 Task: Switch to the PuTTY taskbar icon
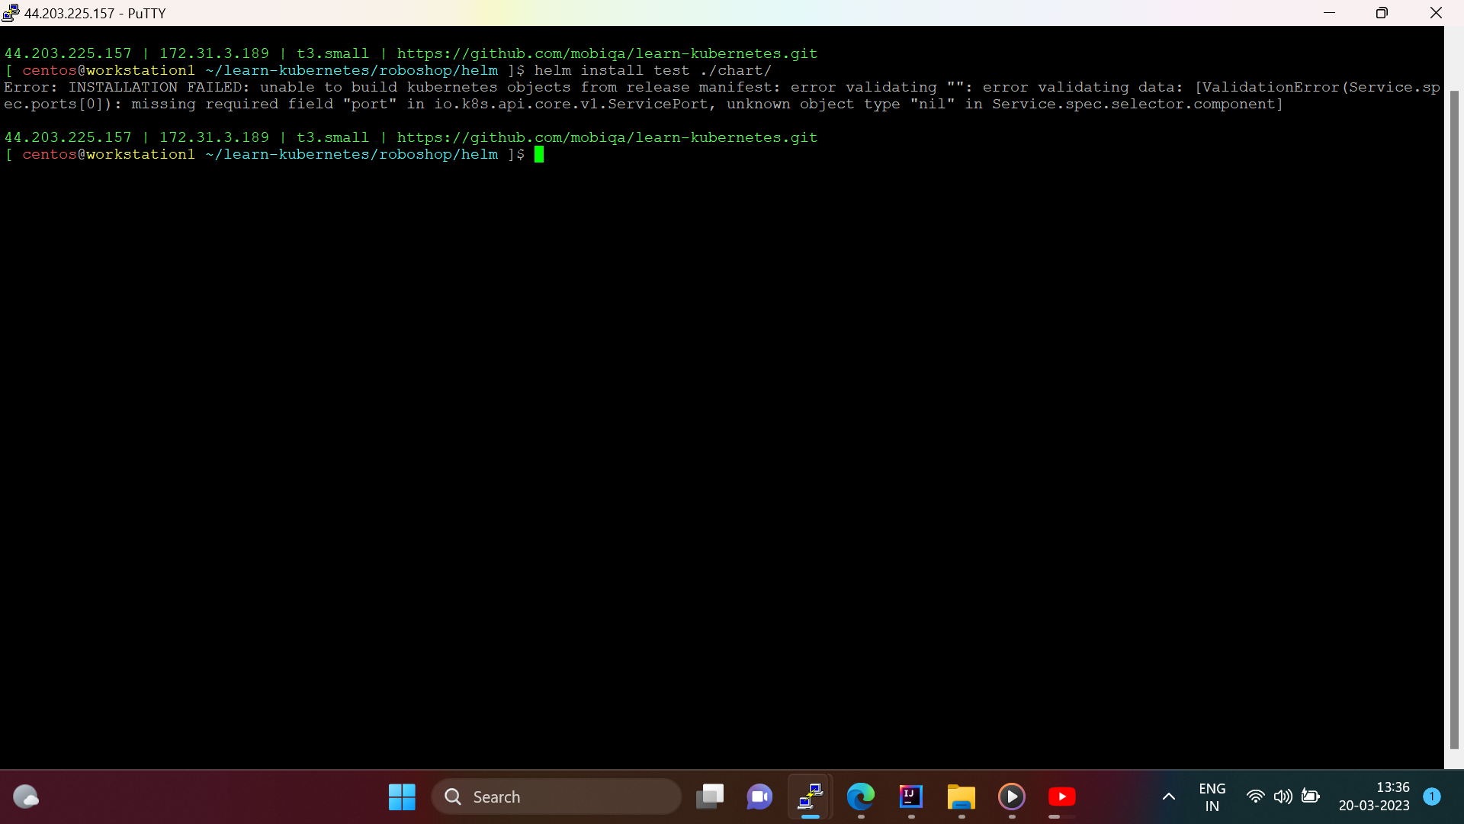[x=810, y=797]
